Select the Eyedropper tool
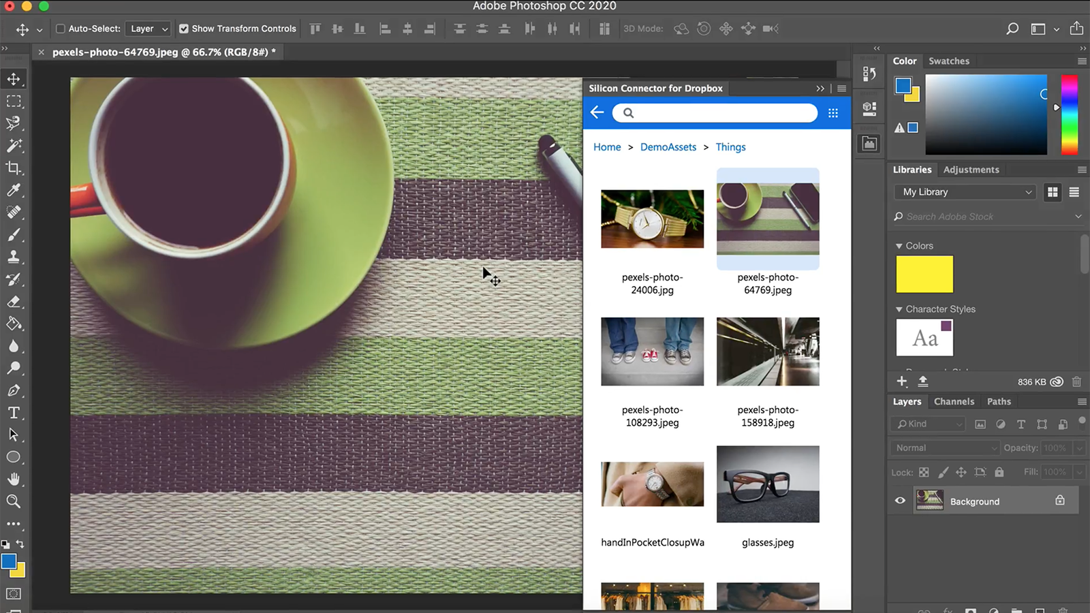1090x613 pixels. pyautogui.click(x=14, y=190)
